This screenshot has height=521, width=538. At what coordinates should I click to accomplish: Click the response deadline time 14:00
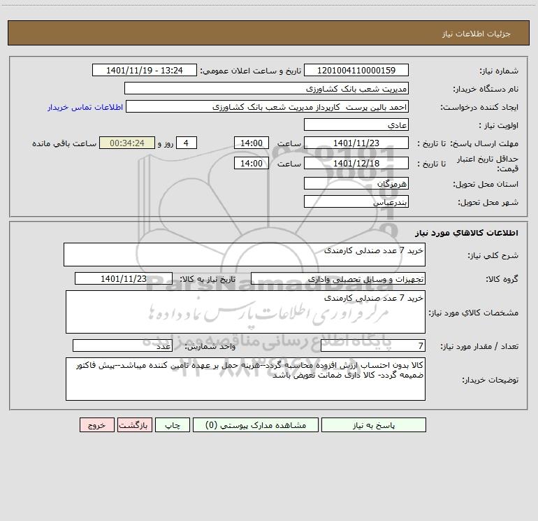point(251,143)
